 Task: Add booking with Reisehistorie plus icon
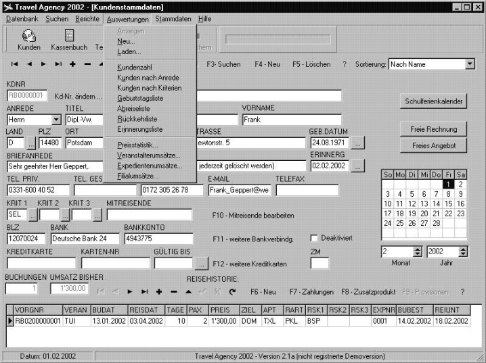click(x=159, y=292)
